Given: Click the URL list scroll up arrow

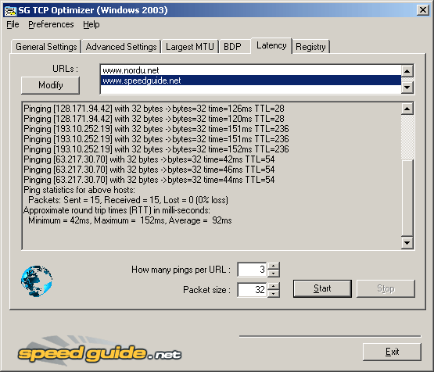Looking at the screenshot, I should pos(407,71).
